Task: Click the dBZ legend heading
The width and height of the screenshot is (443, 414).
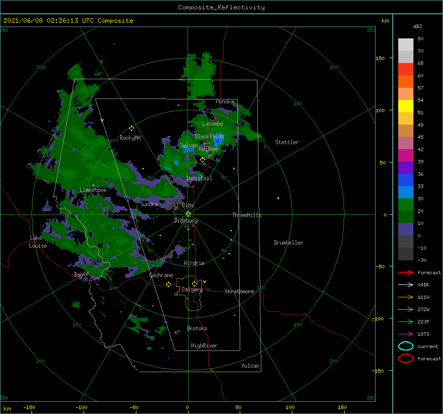Action: click(x=417, y=26)
